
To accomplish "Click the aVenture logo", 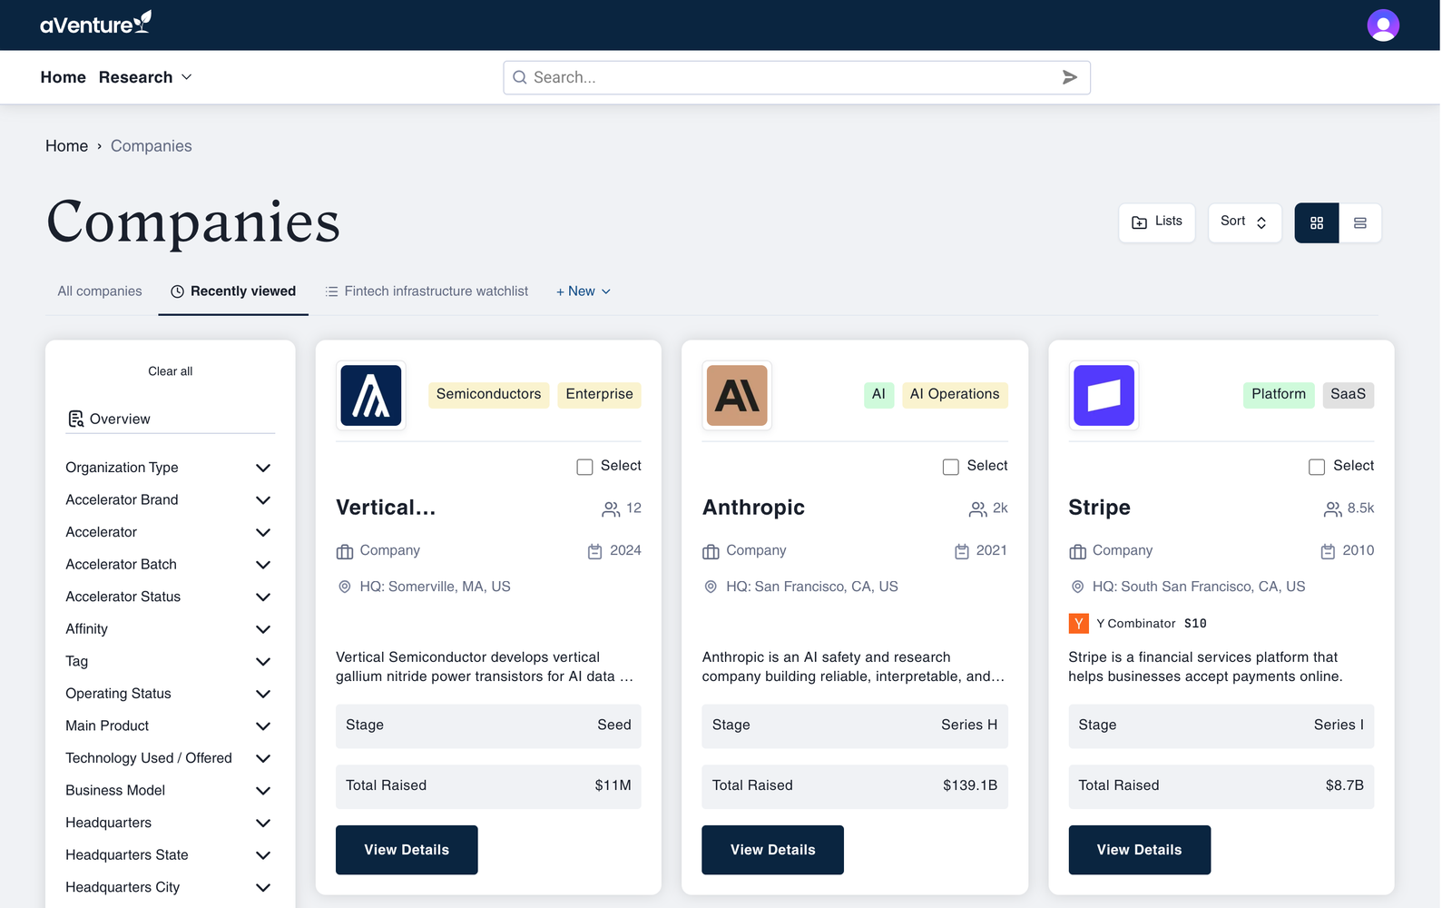I will click(95, 24).
